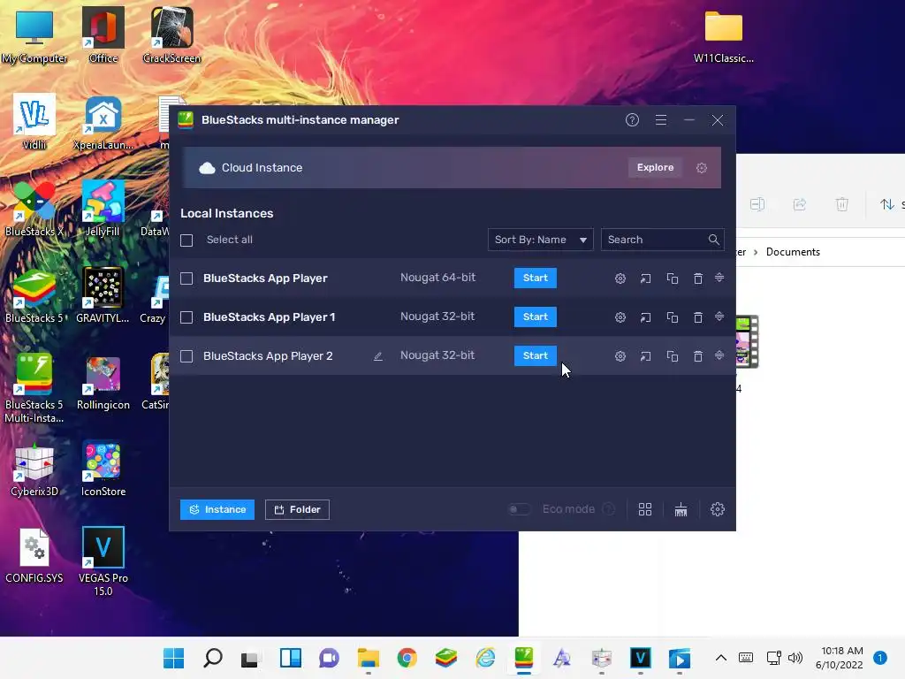Screen dimensions: 905x679
Task: Click the search magnifier icon
Action: pyautogui.click(x=713, y=240)
